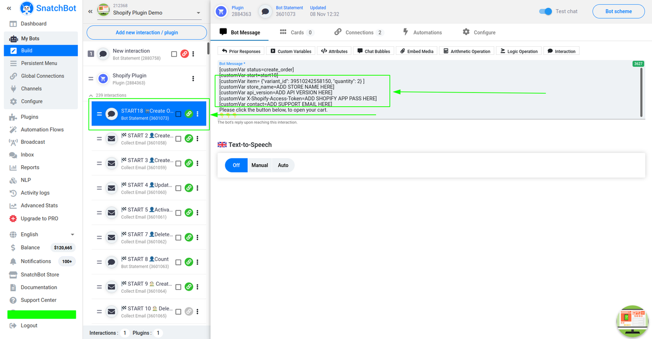Image resolution: width=652 pixels, height=339 pixels.
Task: Collapse the 239 interactions list
Action: pos(91,96)
